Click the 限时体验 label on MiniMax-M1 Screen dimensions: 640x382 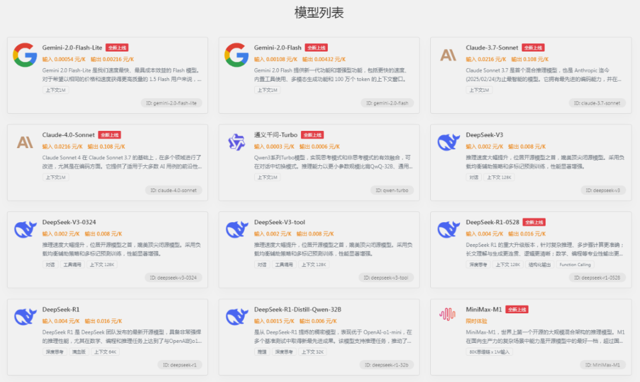(476, 321)
